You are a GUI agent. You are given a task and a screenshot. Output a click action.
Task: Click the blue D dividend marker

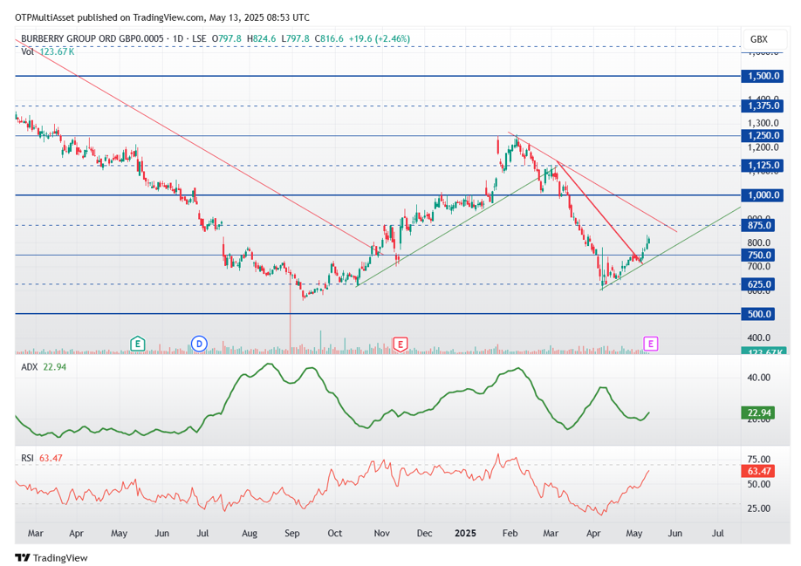click(x=199, y=344)
